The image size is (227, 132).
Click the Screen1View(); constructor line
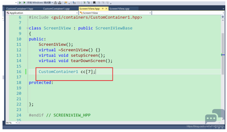tap(56, 44)
